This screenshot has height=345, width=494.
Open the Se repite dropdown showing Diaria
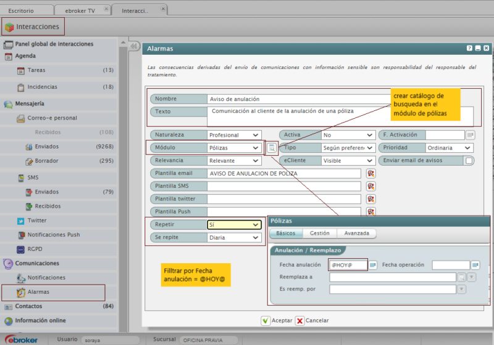click(x=234, y=238)
